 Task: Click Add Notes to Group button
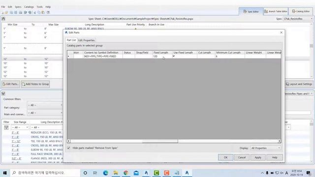(x=35, y=84)
